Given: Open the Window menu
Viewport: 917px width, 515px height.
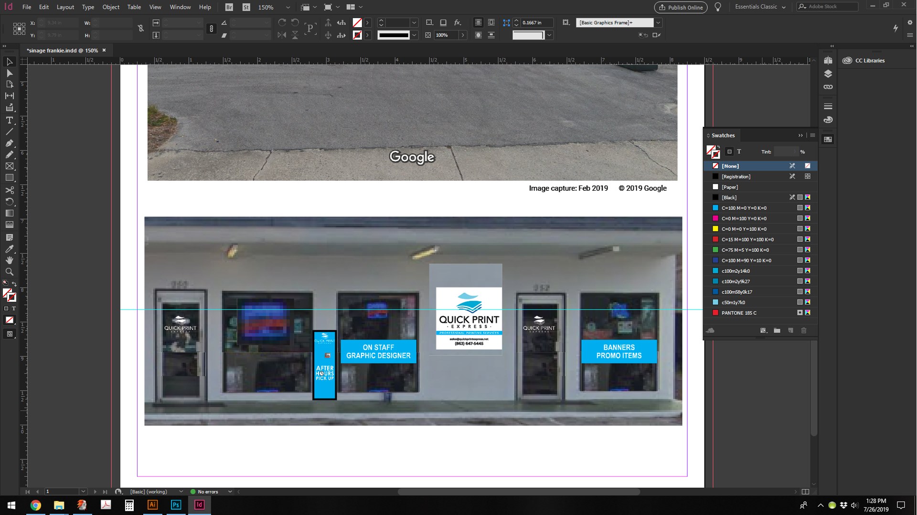Looking at the screenshot, I should tap(180, 7).
